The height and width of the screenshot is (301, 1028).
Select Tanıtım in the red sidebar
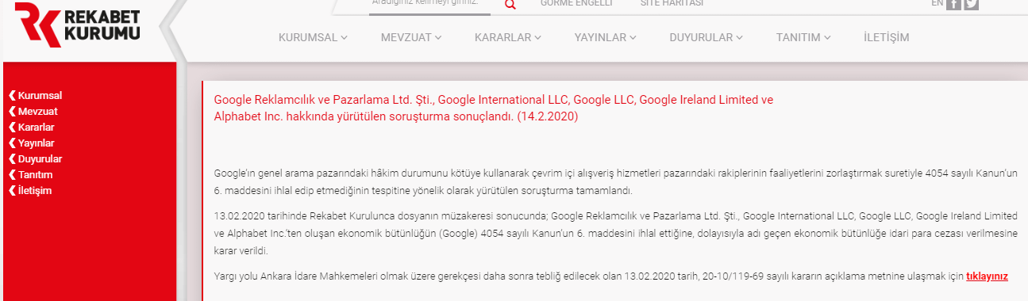[30, 175]
